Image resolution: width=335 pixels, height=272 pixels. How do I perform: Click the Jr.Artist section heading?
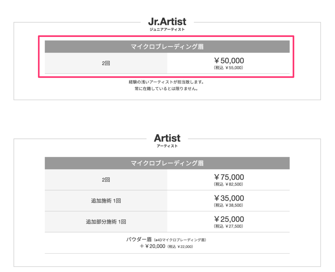click(x=167, y=21)
